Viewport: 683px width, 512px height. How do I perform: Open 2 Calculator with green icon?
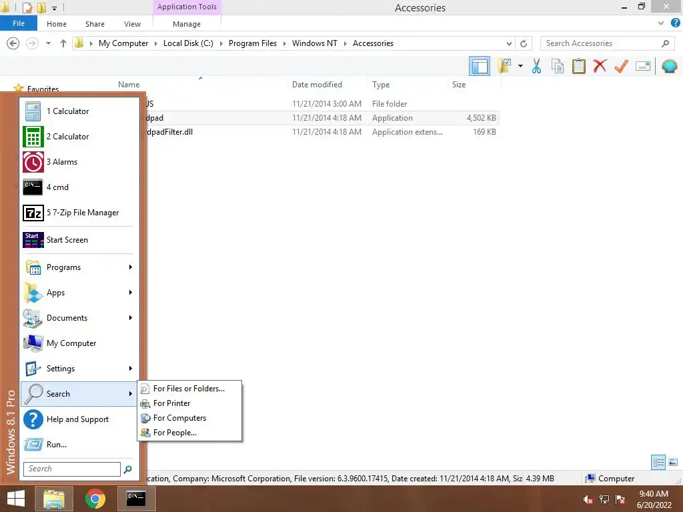79,137
